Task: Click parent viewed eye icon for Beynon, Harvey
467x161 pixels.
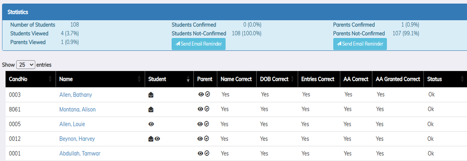Action: (200, 138)
